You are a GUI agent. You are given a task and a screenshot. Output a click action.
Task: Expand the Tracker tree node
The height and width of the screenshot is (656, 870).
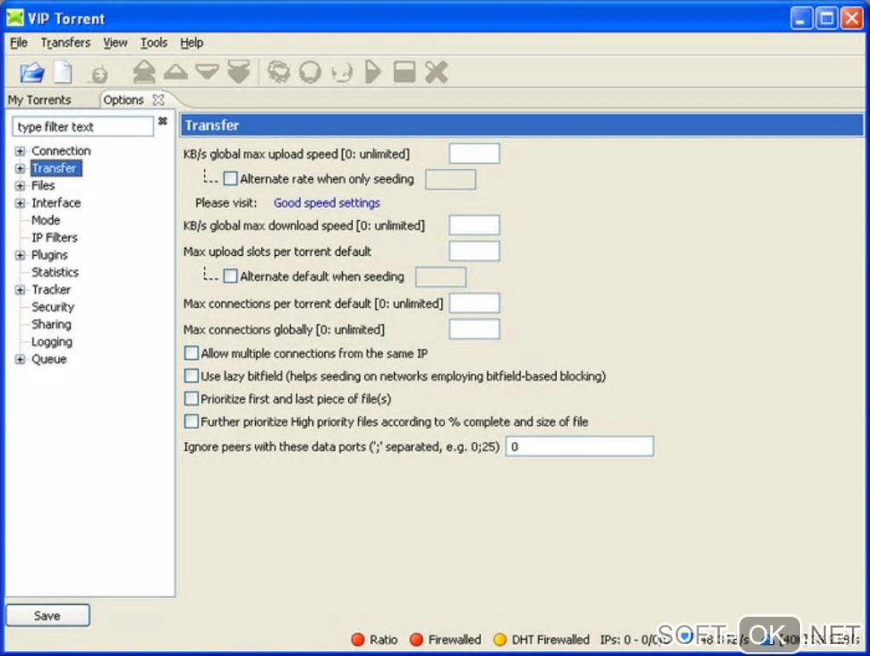pos(20,290)
